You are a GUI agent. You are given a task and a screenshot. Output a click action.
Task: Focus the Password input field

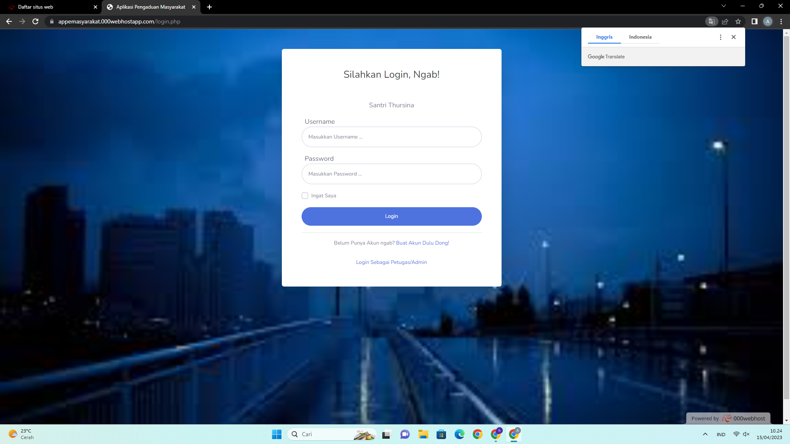pyautogui.click(x=391, y=174)
